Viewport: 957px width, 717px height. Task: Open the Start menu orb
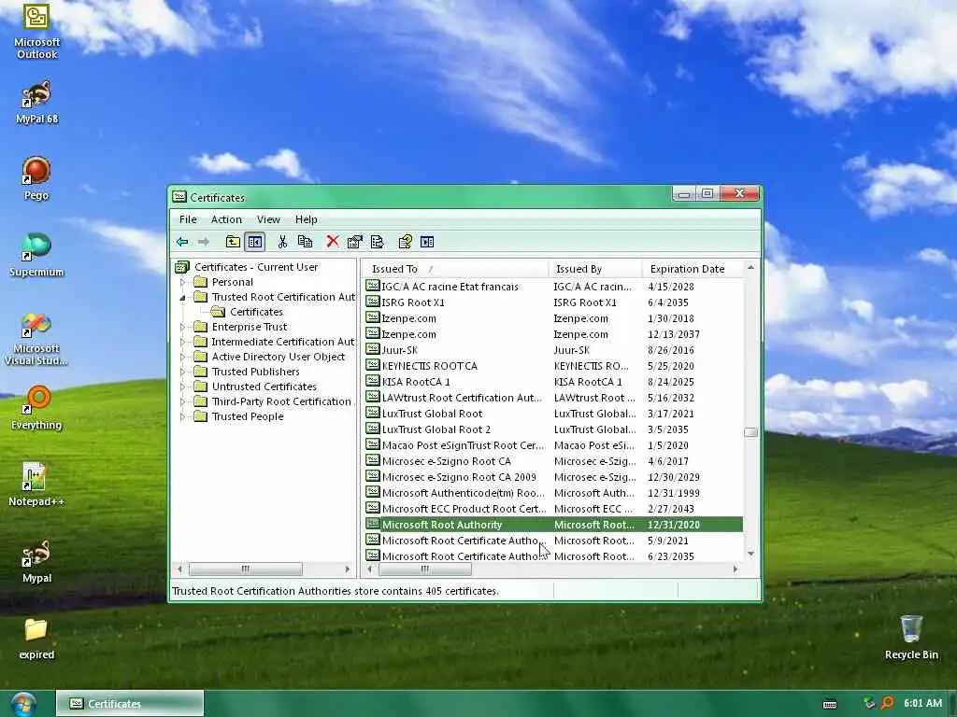click(23, 704)
